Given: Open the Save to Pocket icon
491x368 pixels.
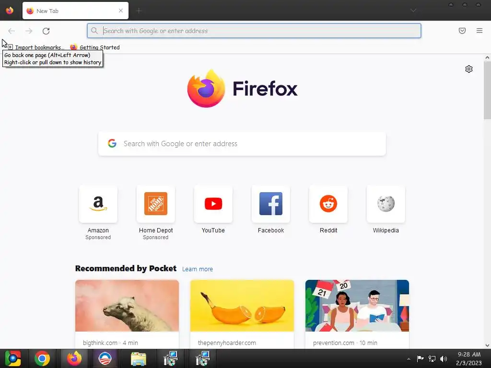Looking at the screenshot, I should point(462,31).
